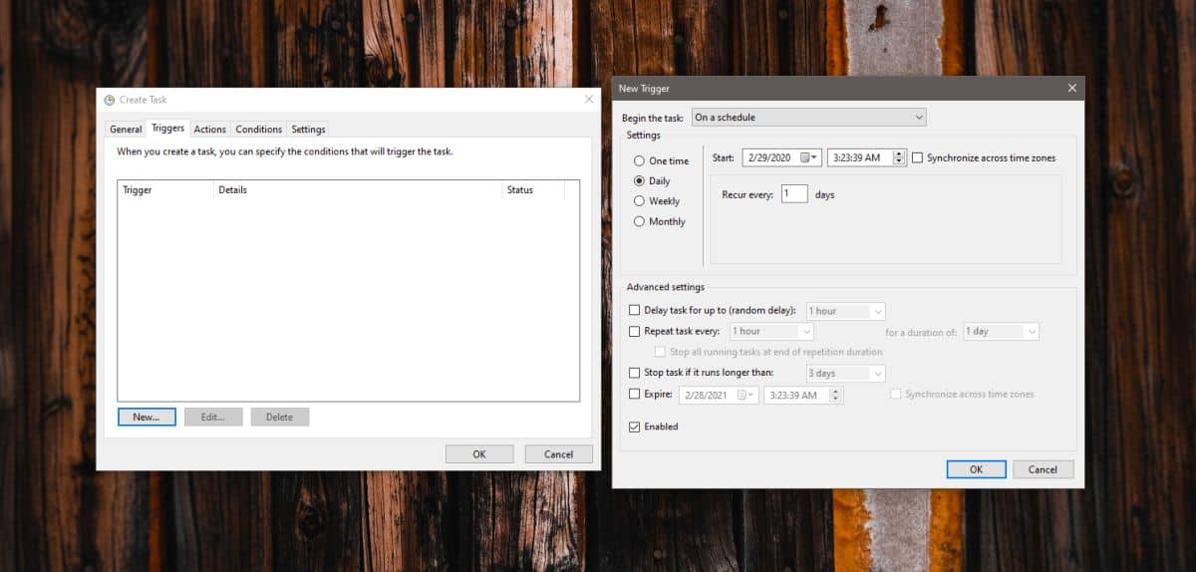Click the Delete trigger button
The height and width of the screenshot is (572, 1196).
(280, 418)
